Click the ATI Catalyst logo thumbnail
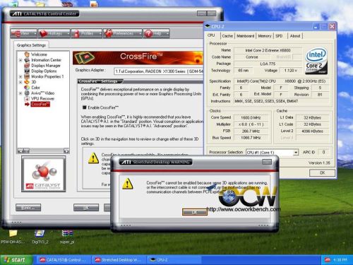This screenshot has width=353, height=265. pos(43,174)
